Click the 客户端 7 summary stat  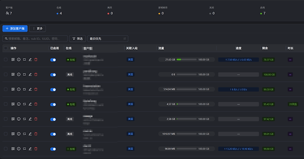(x=9, y=11)
